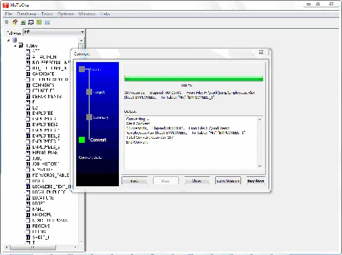Click the dark green import toolbar icon

pyautogui.click(x=23, y=22)
